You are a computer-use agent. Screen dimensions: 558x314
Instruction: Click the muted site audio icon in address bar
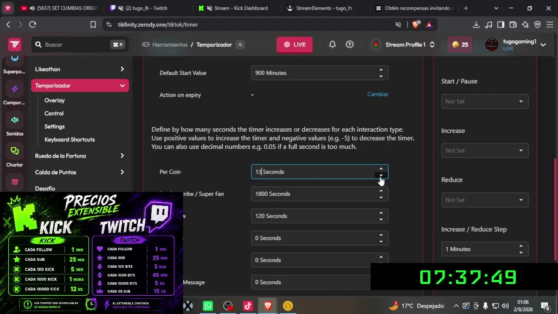[x=398, y=24]
